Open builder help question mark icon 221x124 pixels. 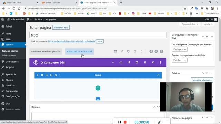coord(161,51)
